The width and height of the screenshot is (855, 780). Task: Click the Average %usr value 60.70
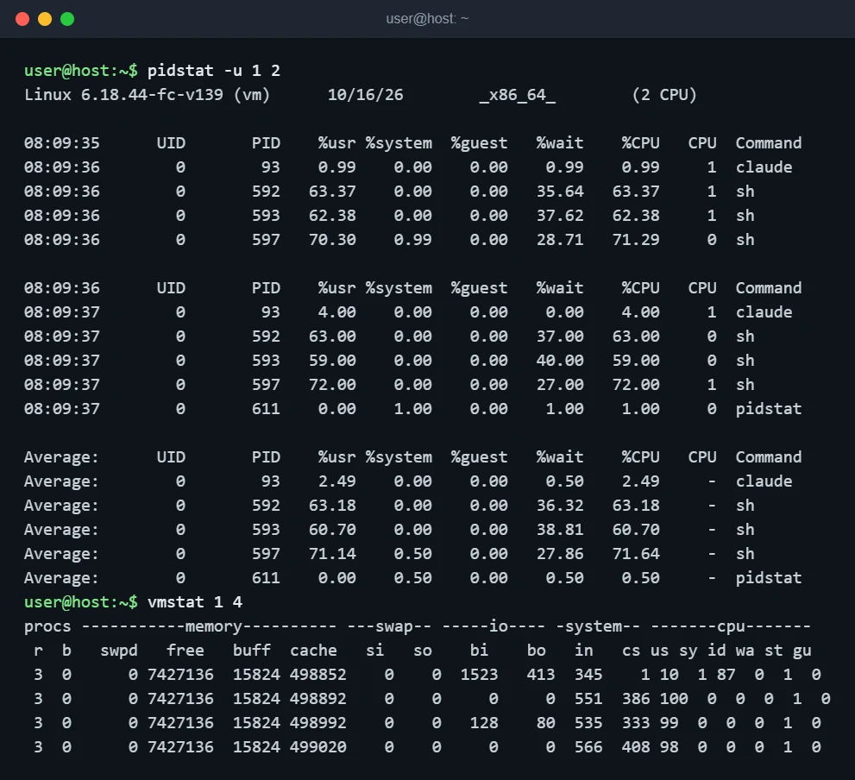tap(332, 530)
